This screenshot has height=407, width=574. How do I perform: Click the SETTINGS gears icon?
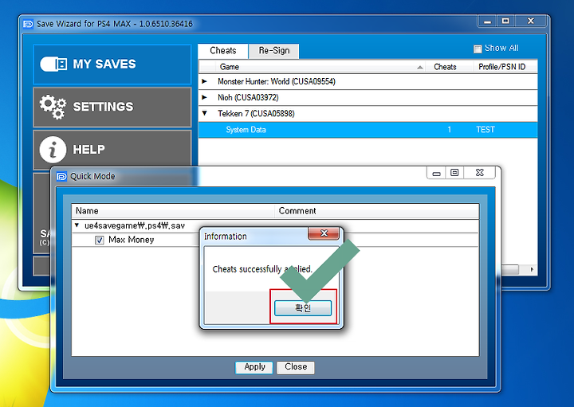coord(53,107)
